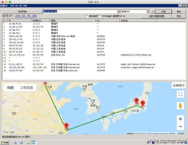Click the 使用条款 map terms link

point(181,133)
